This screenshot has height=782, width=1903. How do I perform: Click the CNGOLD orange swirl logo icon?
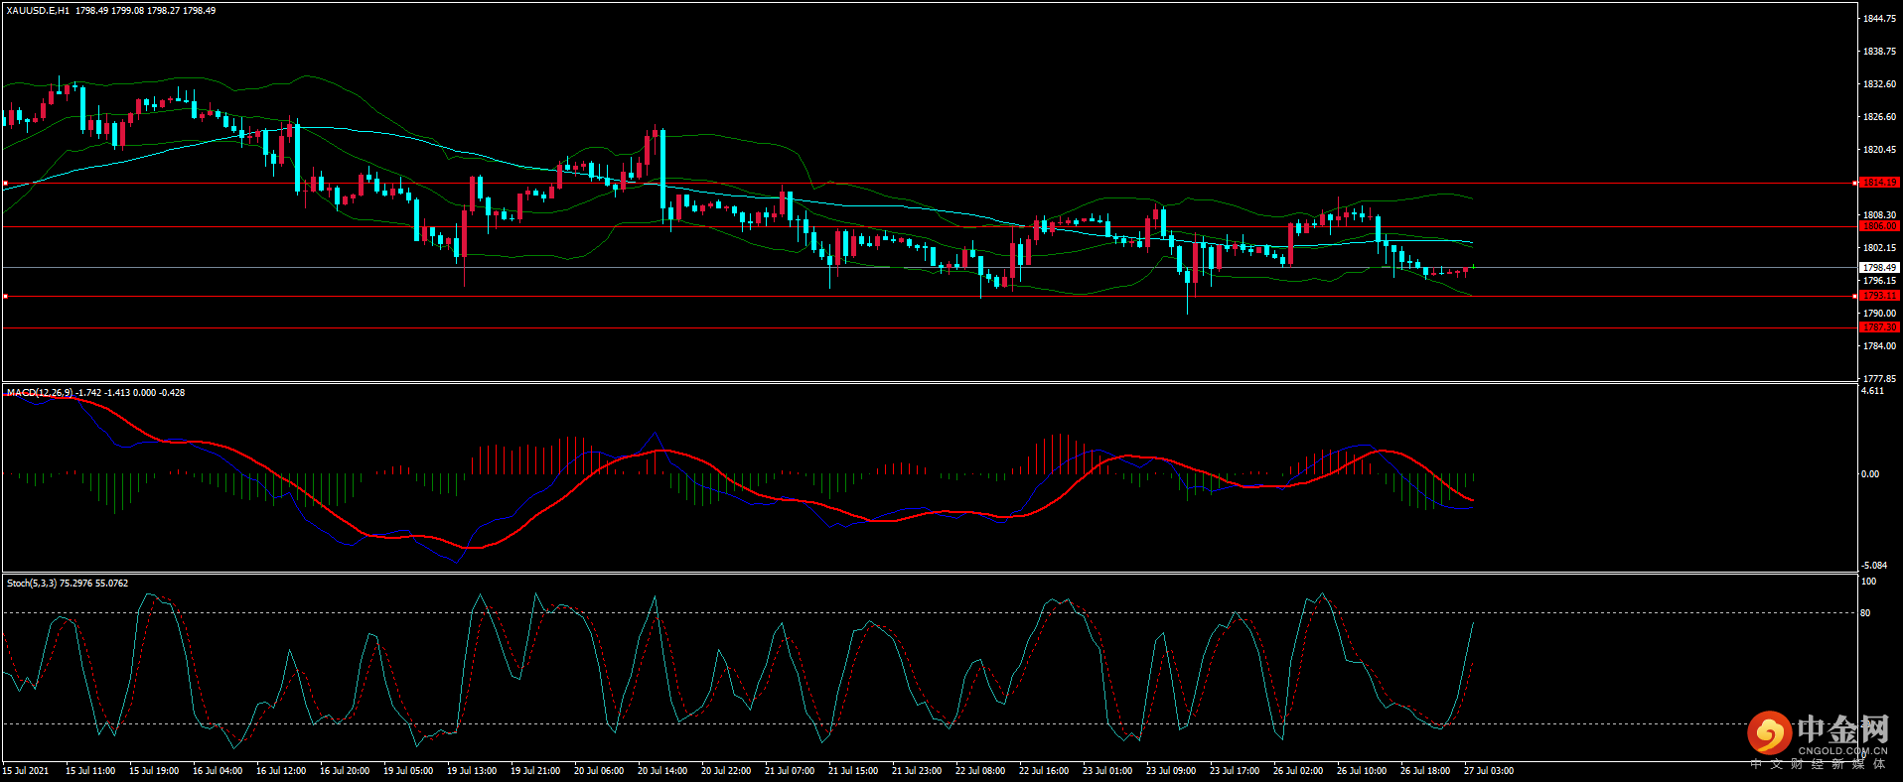tap(1769, 733)
